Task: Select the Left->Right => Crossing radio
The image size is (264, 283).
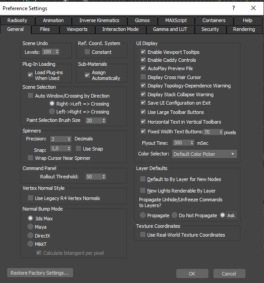Action: click(52, 111)
